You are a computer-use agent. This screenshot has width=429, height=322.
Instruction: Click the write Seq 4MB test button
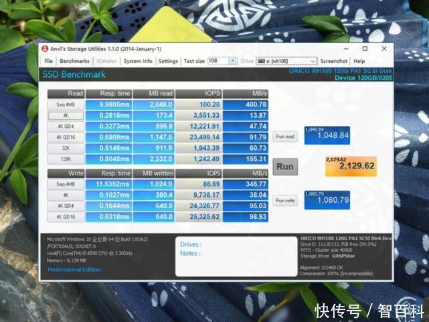[66, 184]
